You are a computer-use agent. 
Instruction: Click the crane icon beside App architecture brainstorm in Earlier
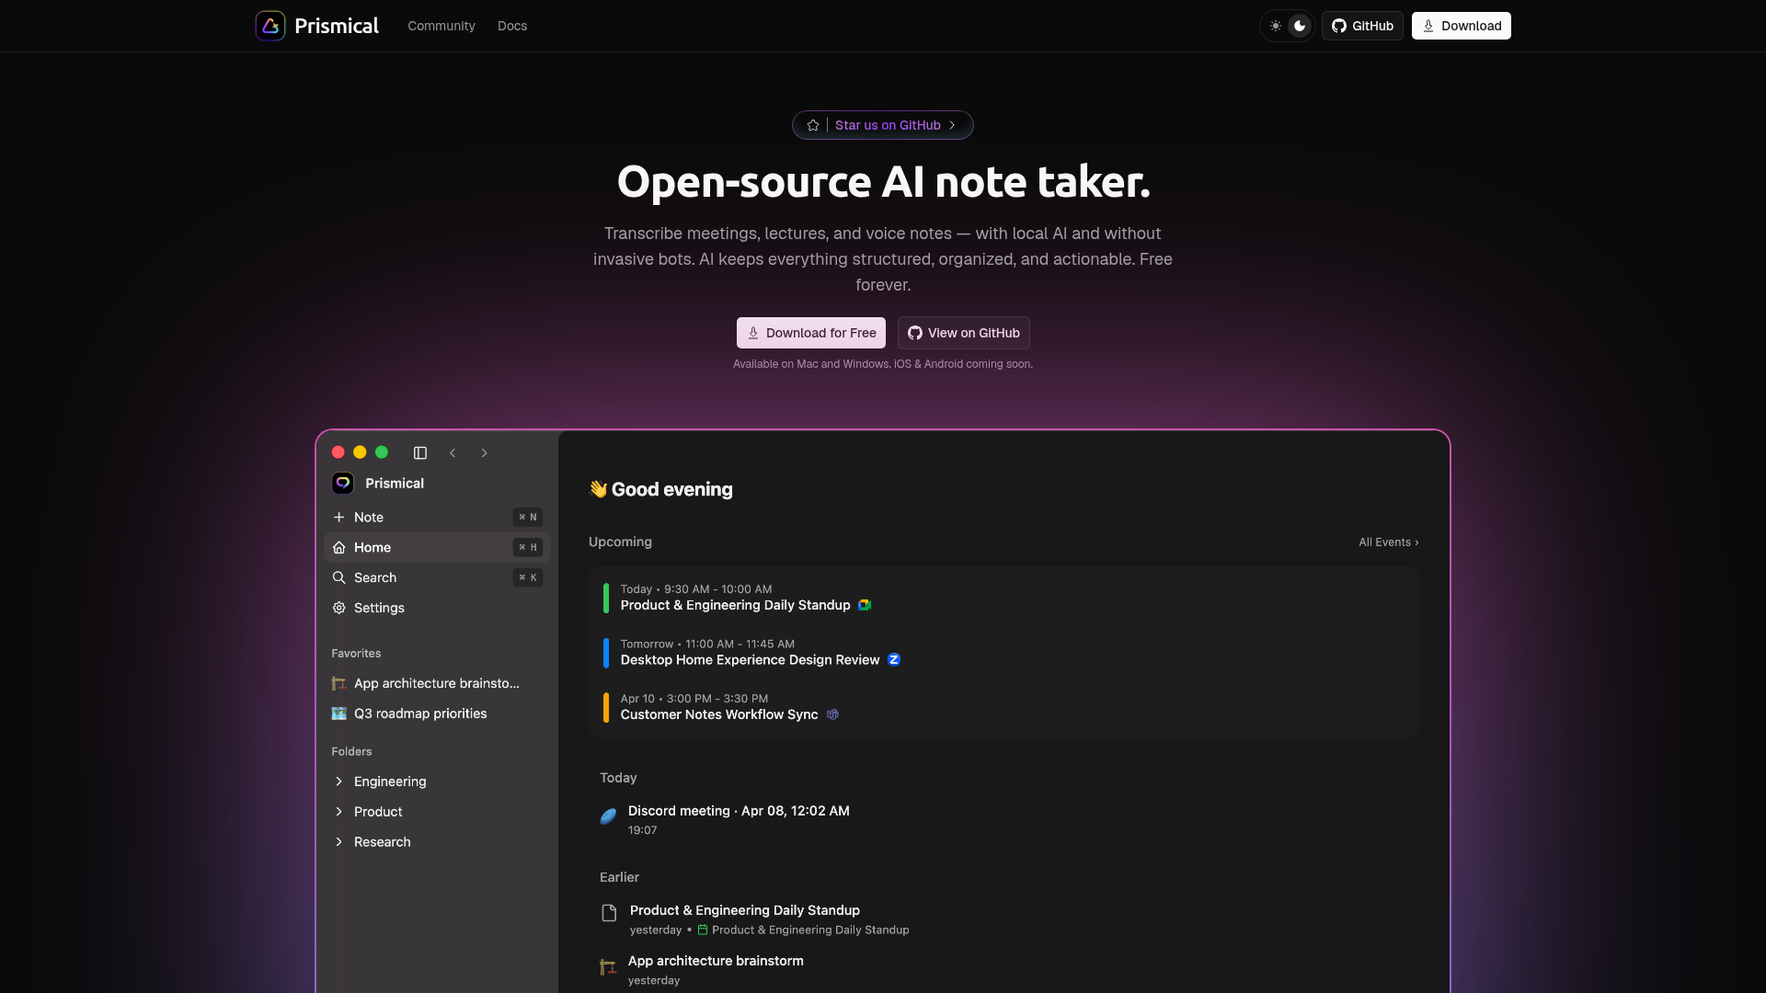click(x=608, y=967)
